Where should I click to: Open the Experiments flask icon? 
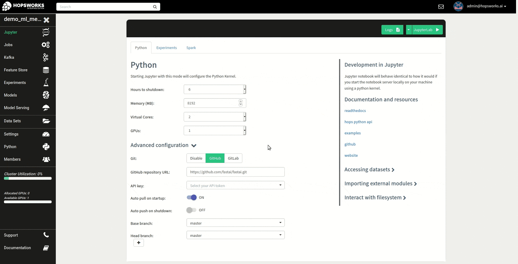click(46, 82)
